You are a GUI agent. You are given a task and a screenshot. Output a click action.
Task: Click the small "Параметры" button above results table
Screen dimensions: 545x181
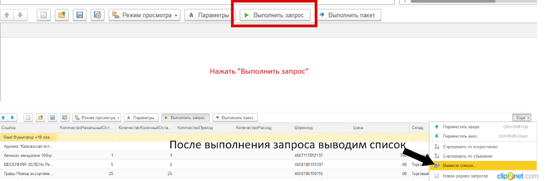[x=141, y=118]
